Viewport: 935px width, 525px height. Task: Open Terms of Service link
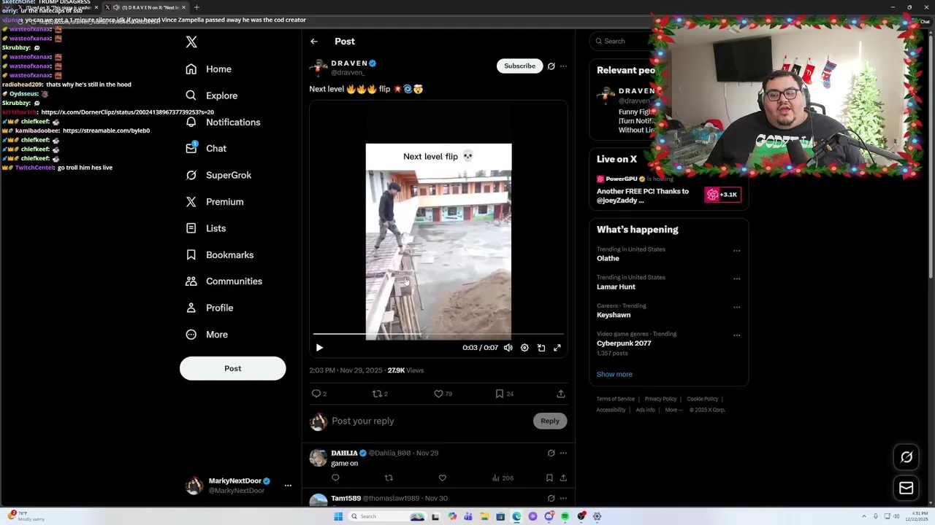pyautogui.click(x=615, y=399)
